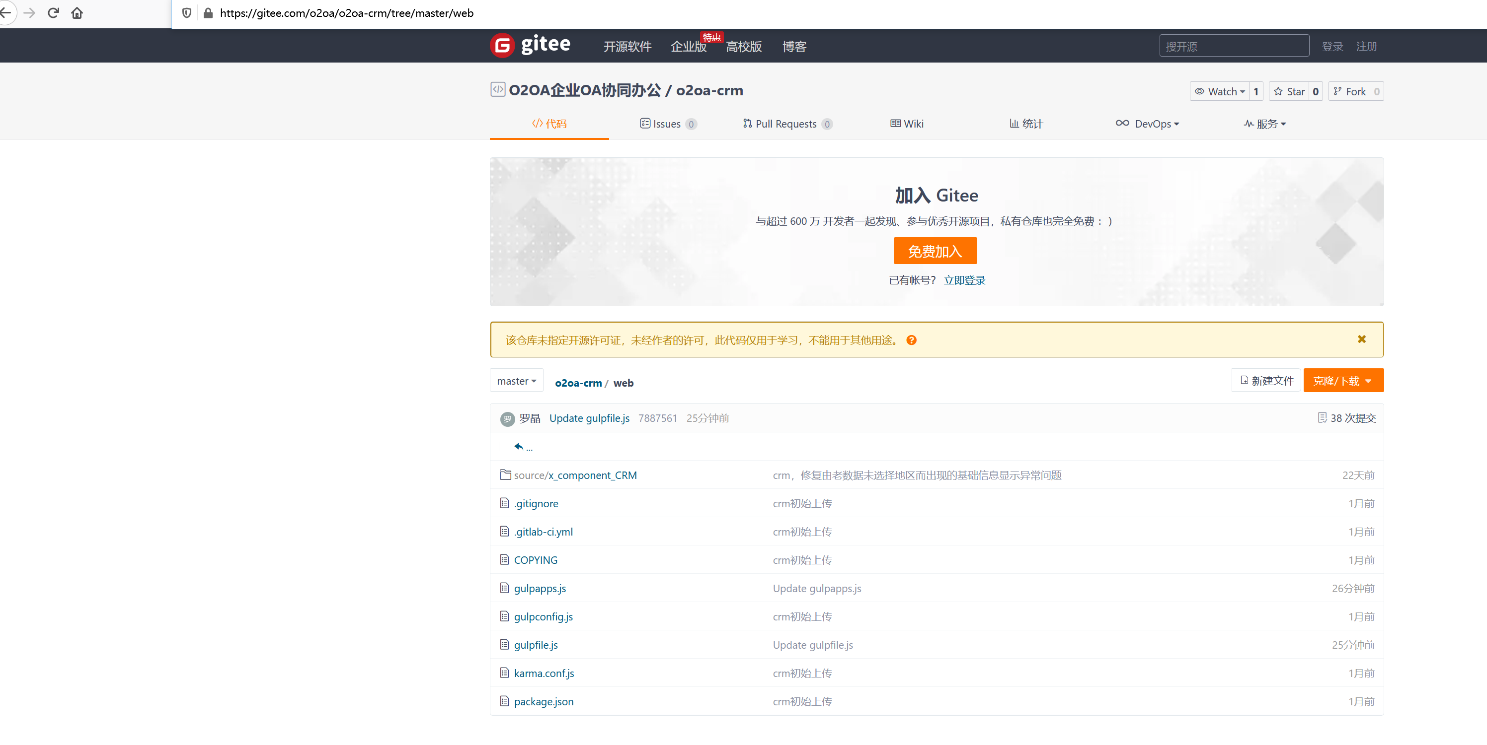1487x745 pixels.
Task: Open the Wiki tab
Action: click(907, 124)
